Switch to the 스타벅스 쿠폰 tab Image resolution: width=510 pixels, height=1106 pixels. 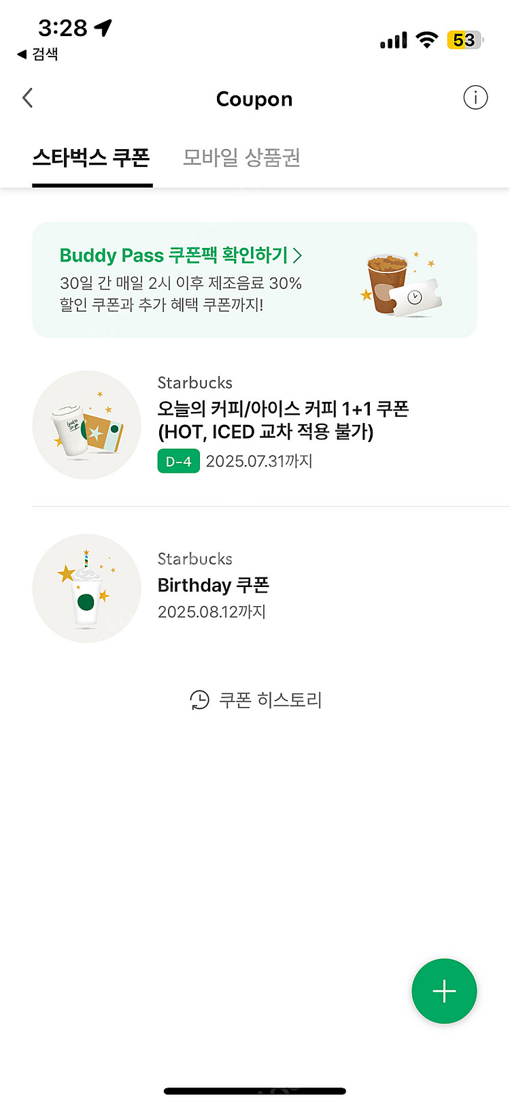(x=91, y=158)
